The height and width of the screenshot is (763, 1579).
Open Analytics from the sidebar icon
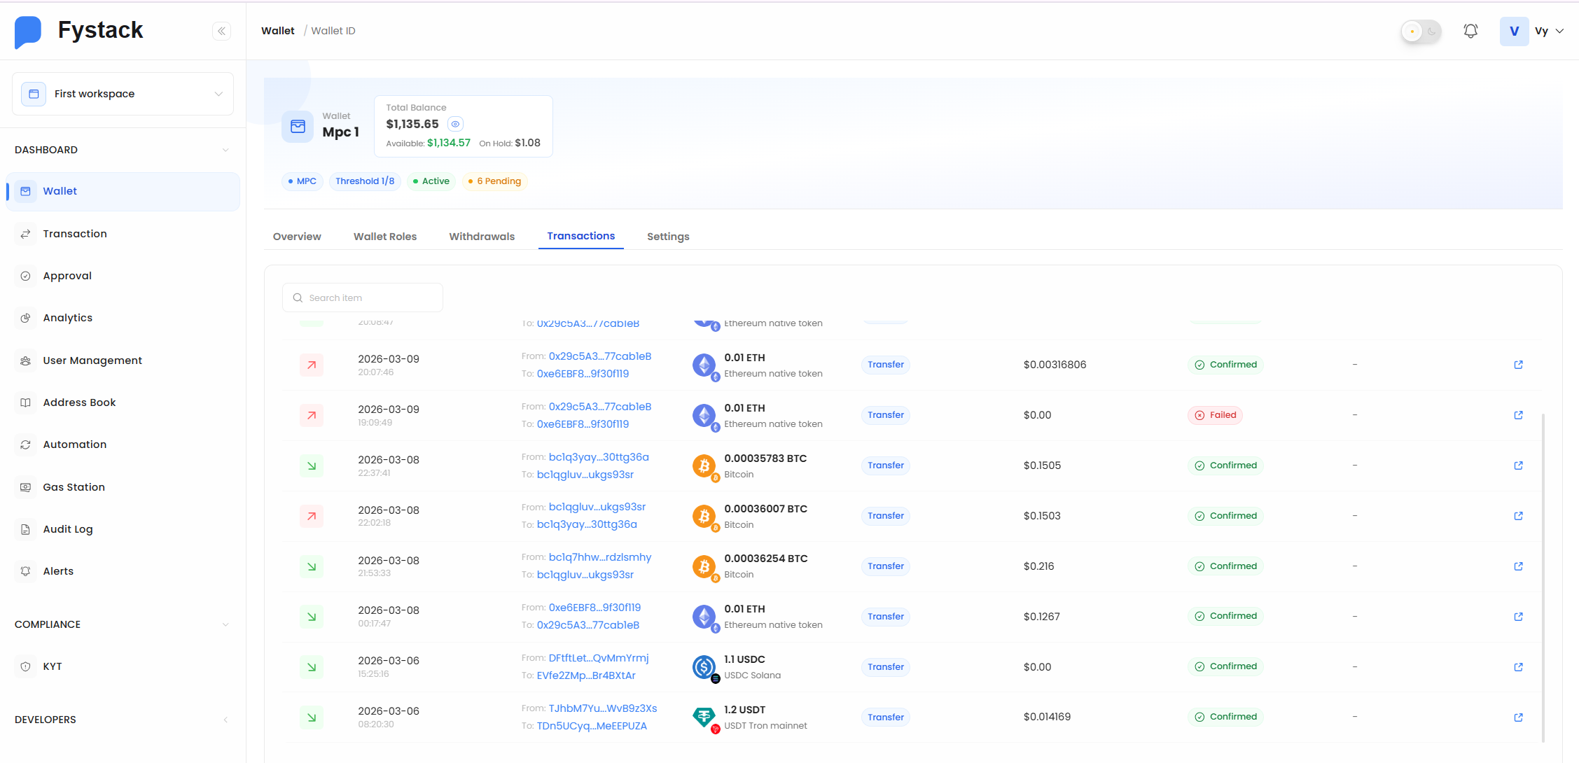pos(26,317)
